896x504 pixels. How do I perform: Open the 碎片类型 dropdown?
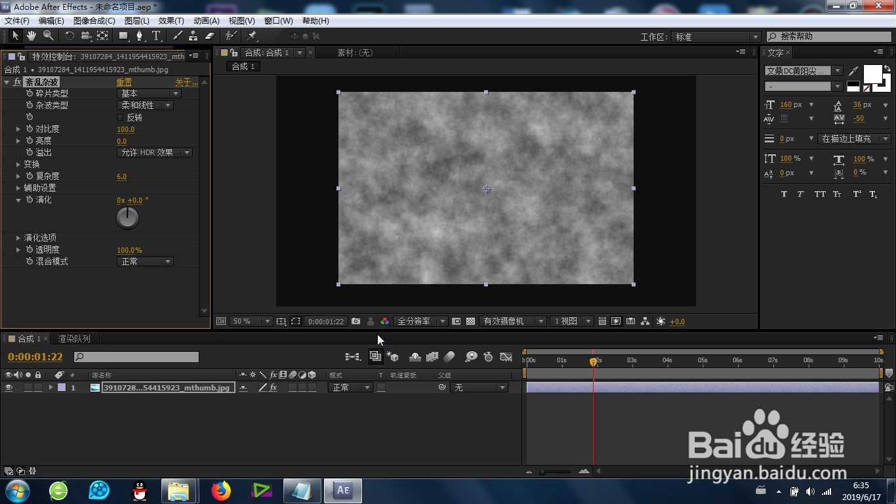point(148,94)
